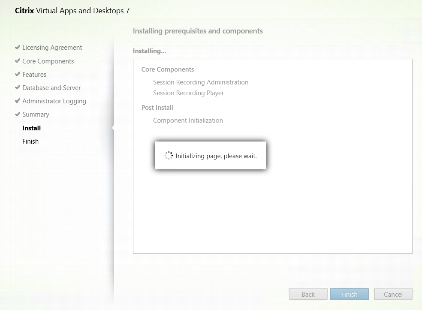The height and width of the screenshot is (310, 422).
Task: Click the Finish button at the bottom
Action: pos(349,294)
